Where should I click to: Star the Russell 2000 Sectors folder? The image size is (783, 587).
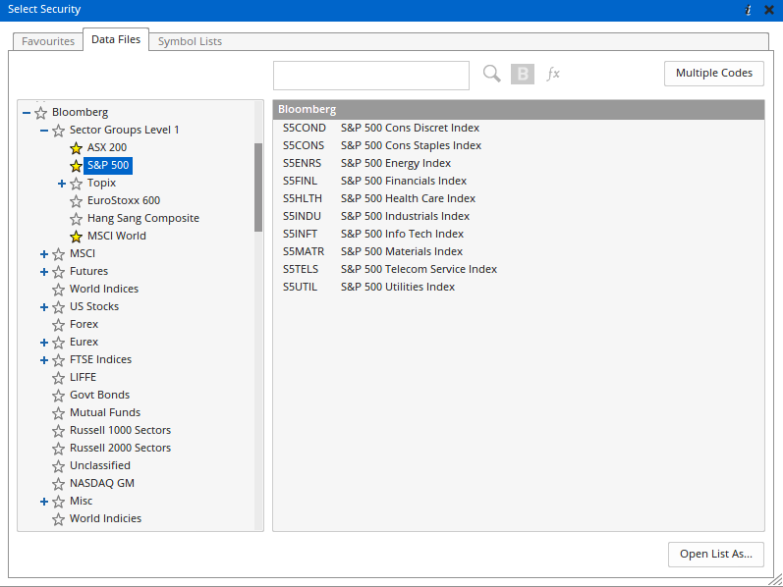58,449
